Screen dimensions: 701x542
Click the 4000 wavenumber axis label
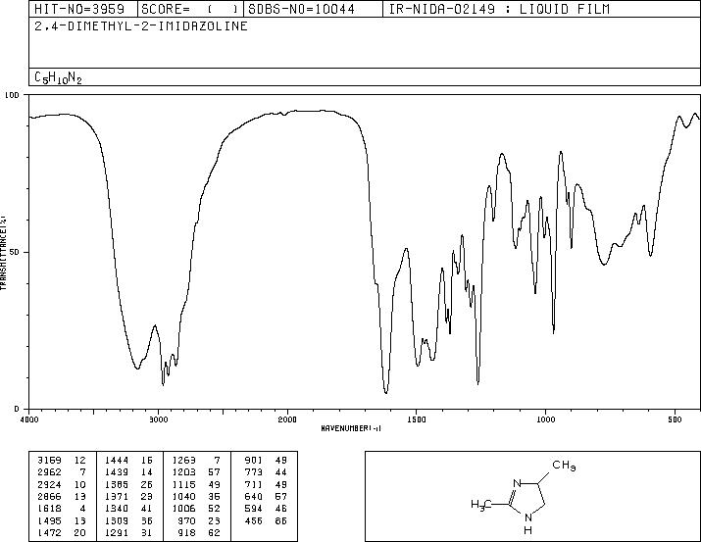coord(29,419)
